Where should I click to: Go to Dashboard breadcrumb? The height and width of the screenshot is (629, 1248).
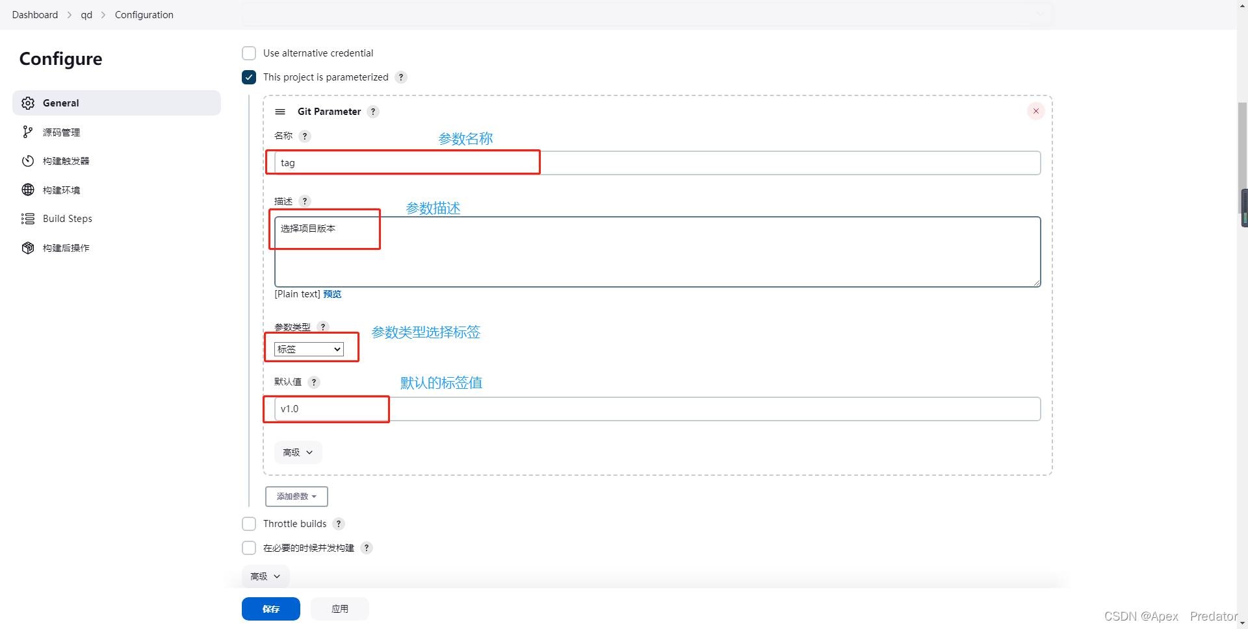point(35,15)
